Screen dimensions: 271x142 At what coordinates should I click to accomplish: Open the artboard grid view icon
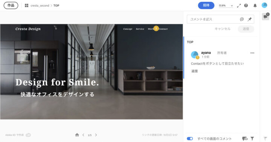click(x=26, y=6)
